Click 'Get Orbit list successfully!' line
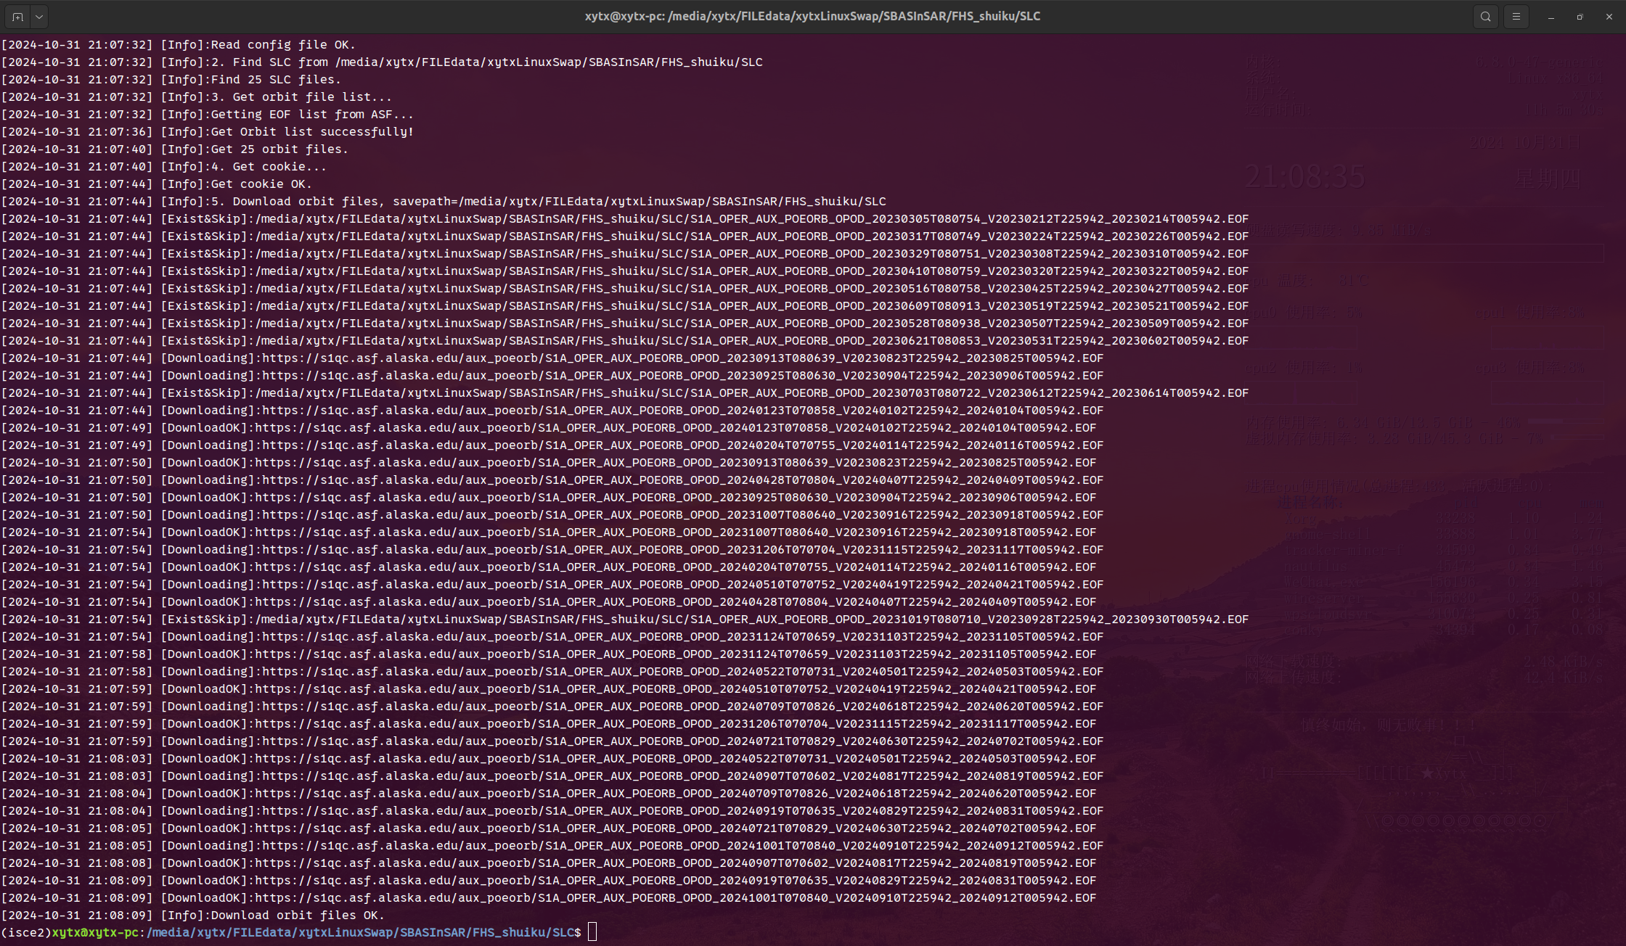1626x946 pixels. tap(208, 132)
